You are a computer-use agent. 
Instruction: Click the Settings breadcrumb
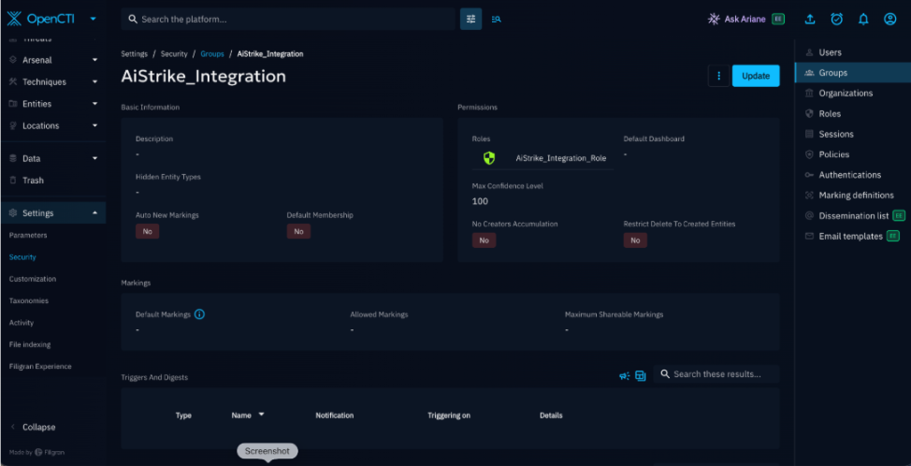pos(134,54)
